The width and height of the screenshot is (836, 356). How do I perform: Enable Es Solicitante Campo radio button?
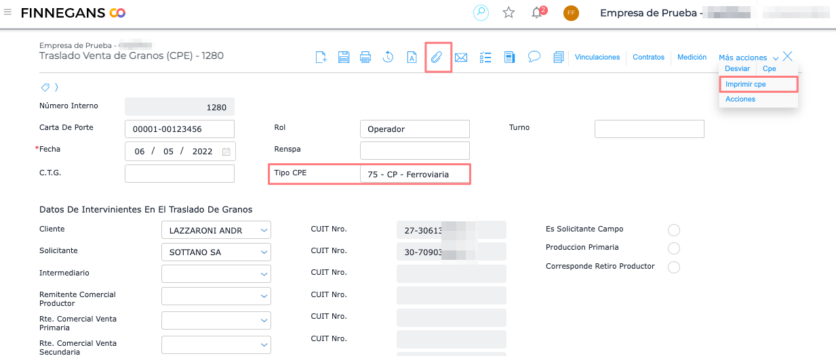tap(674, 230)
